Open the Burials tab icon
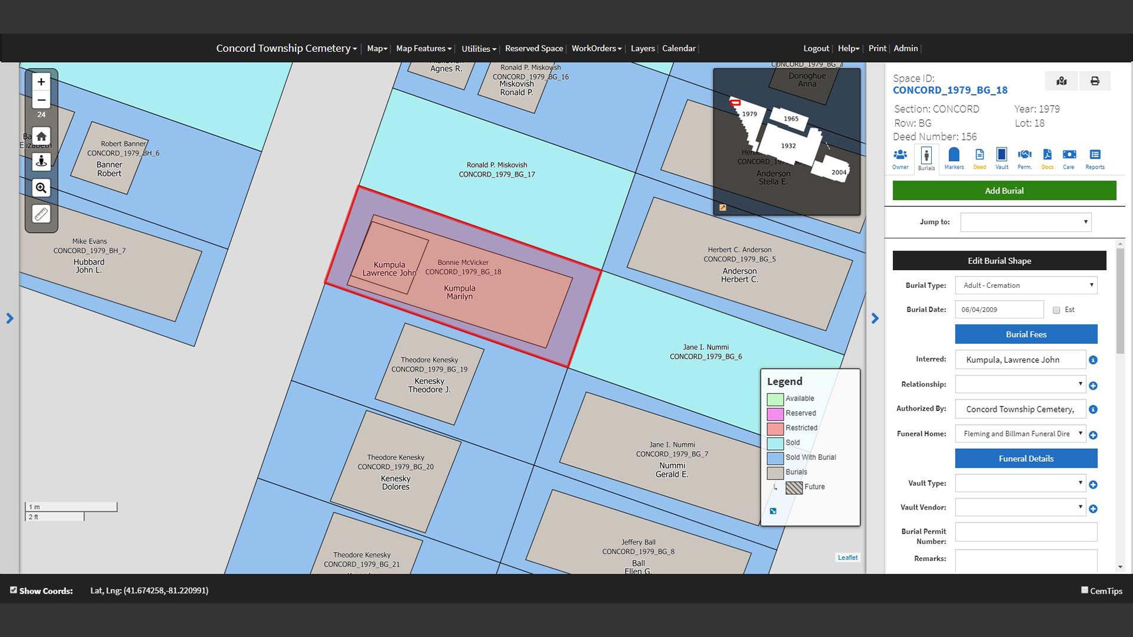Screen dimensions: 1133x637 926,159
